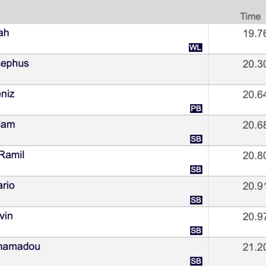The height and width of the screenshot is (266, 266).
Task: Click the SB badge beside 21.20
Action: 196,261
